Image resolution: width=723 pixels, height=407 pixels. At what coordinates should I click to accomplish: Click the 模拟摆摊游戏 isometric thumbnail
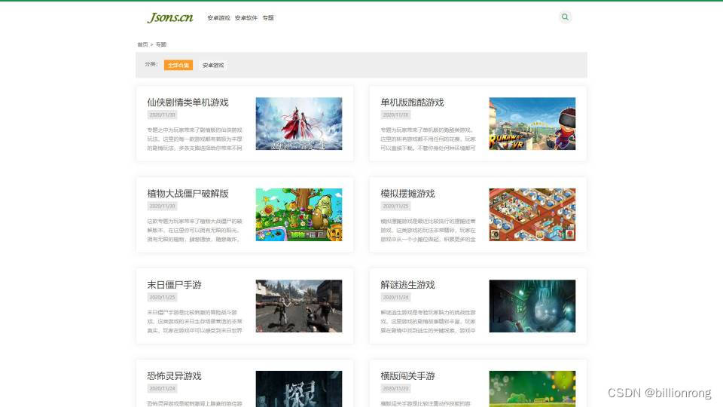(x=532, y=215)
